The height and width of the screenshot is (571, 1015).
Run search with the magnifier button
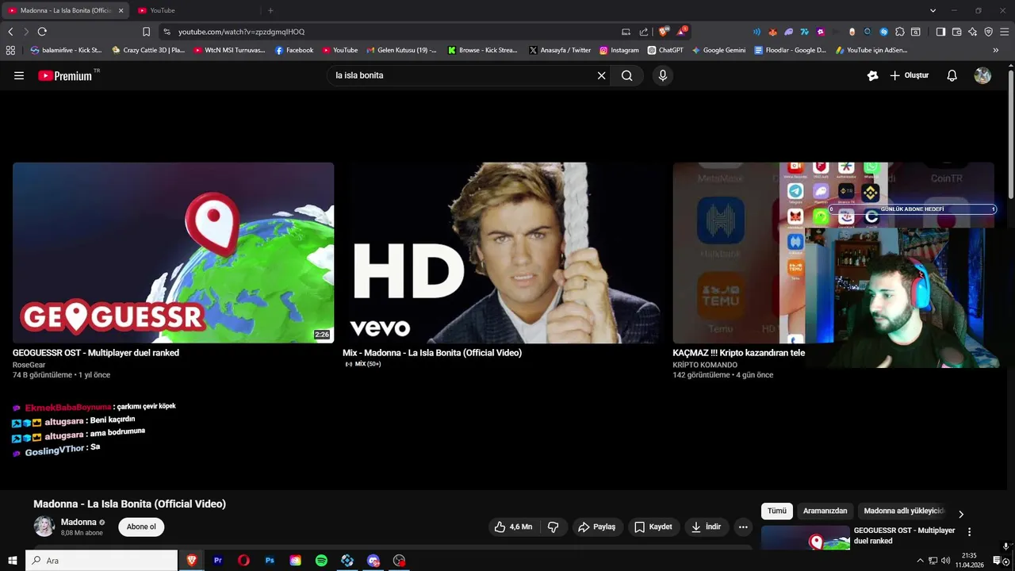[x=627, y=75]
